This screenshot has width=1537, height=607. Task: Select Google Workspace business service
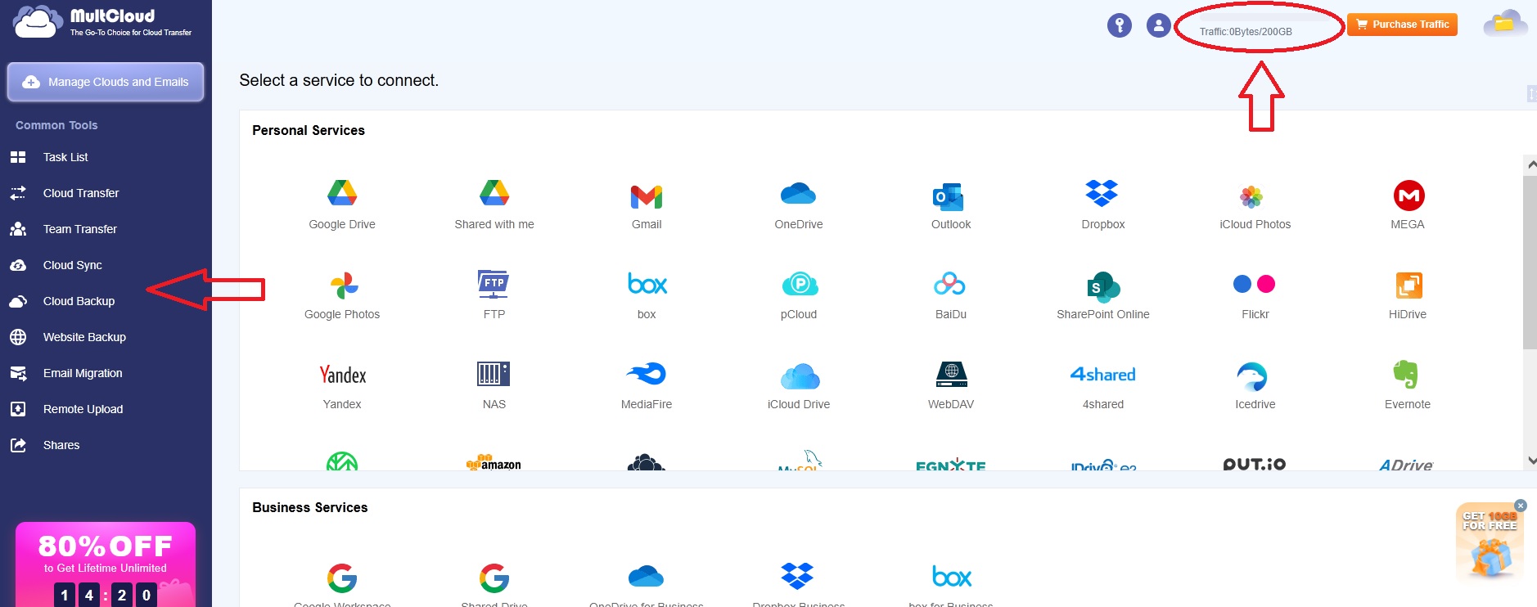[342, 584]
